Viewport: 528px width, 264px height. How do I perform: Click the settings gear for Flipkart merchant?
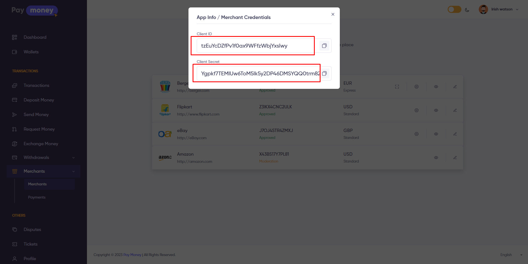(417, 110)
